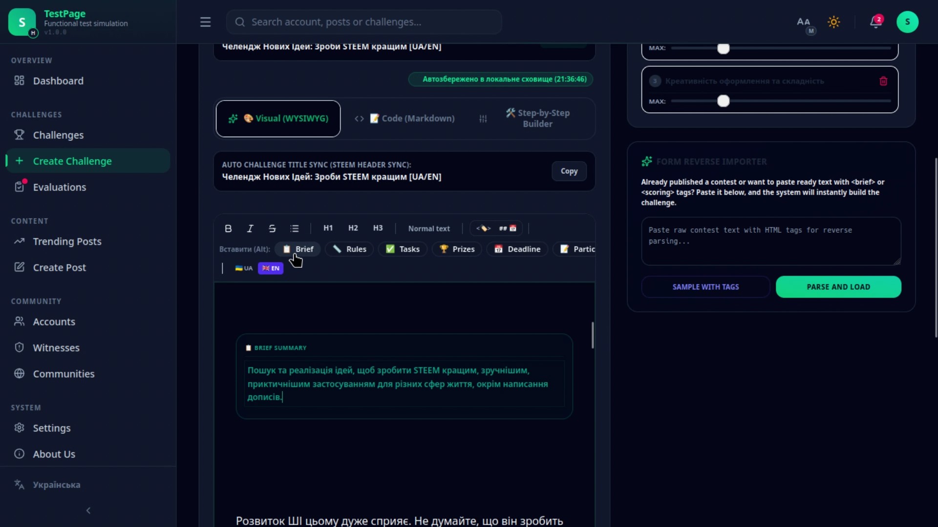
Task: Click the editor vertical scrollbar
Action: click(593, 335)
